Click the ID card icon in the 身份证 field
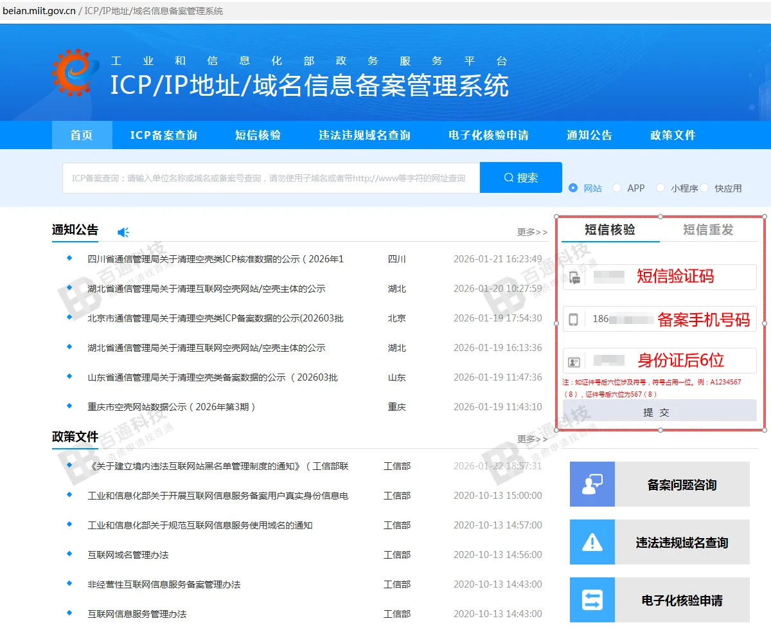Image resolution: width=771 pixels, height=641 pixels. (575, 361)
